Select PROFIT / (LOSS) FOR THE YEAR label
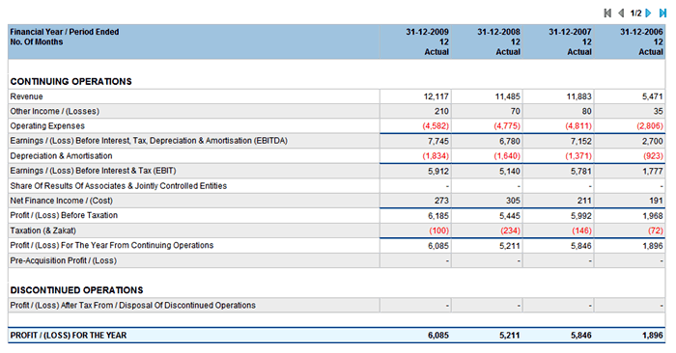 69,336
